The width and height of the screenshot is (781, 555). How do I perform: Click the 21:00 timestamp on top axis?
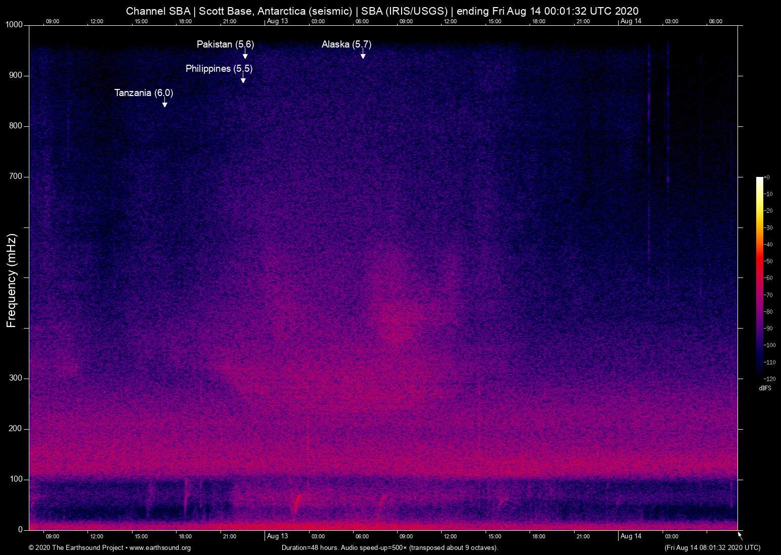(x=230, y=21)
